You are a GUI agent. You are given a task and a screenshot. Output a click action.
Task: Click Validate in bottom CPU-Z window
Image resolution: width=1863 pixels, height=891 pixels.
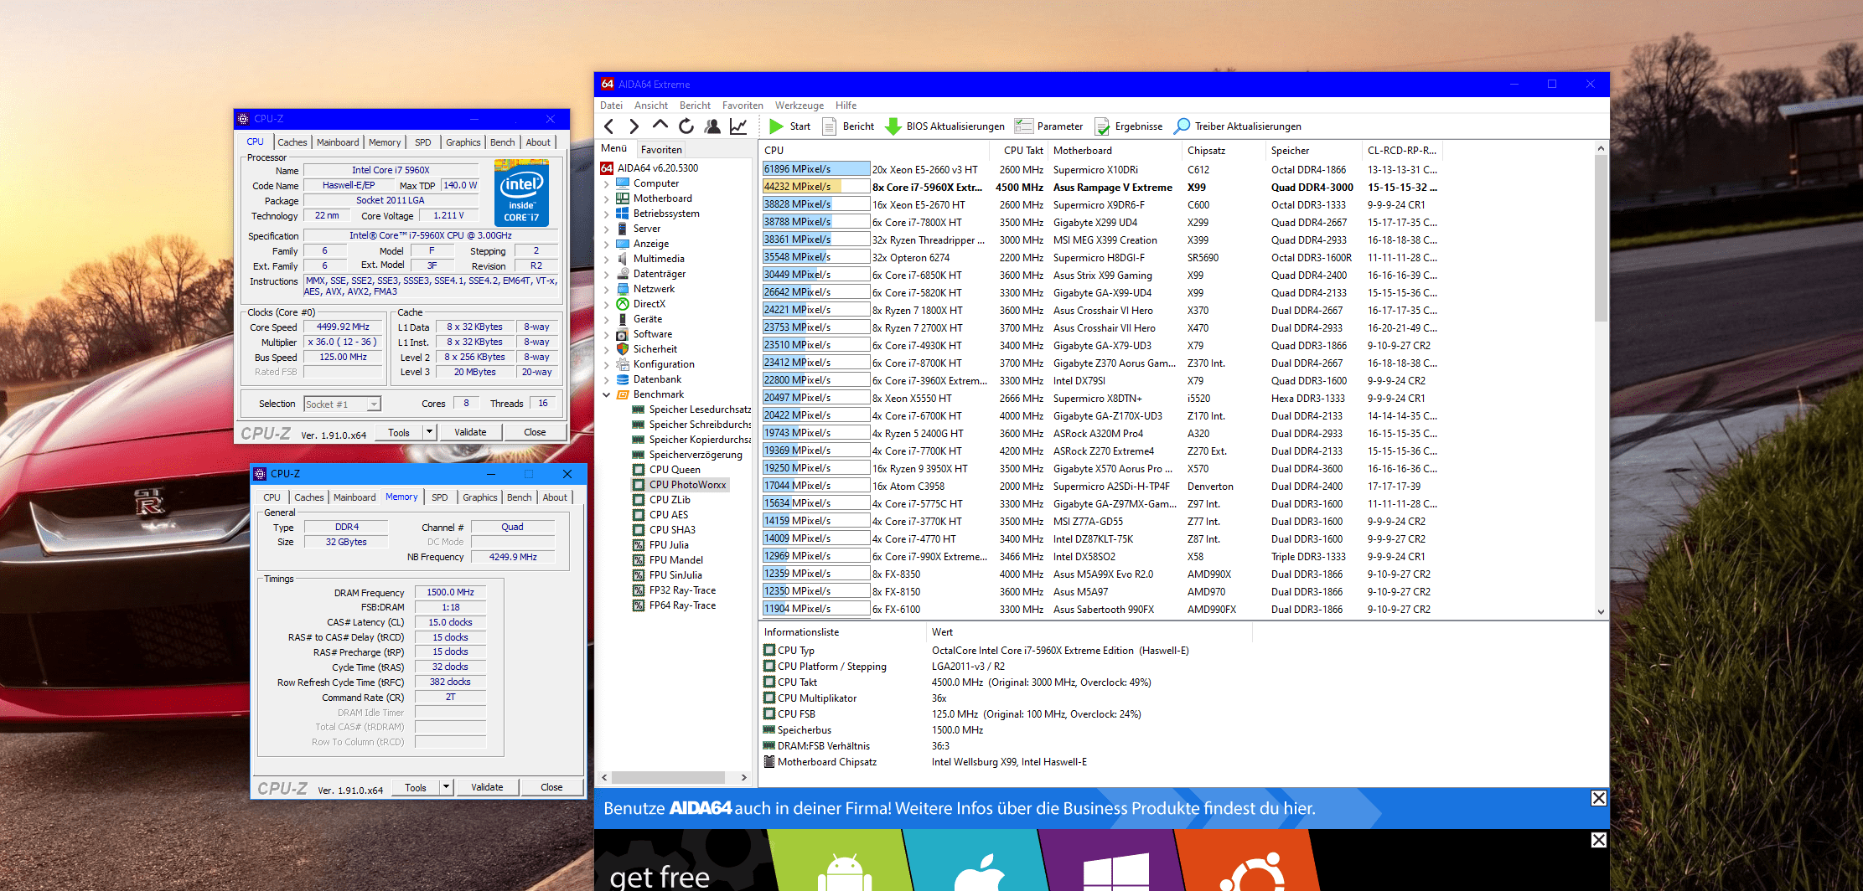coord(487,787)
